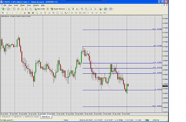
Task: Switch to the W1 timeframe
Action: tap(101, 13)
